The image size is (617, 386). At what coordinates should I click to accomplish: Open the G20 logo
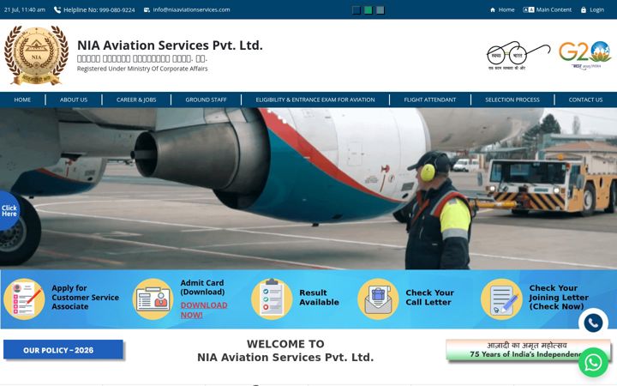click(x=585, y=55)
